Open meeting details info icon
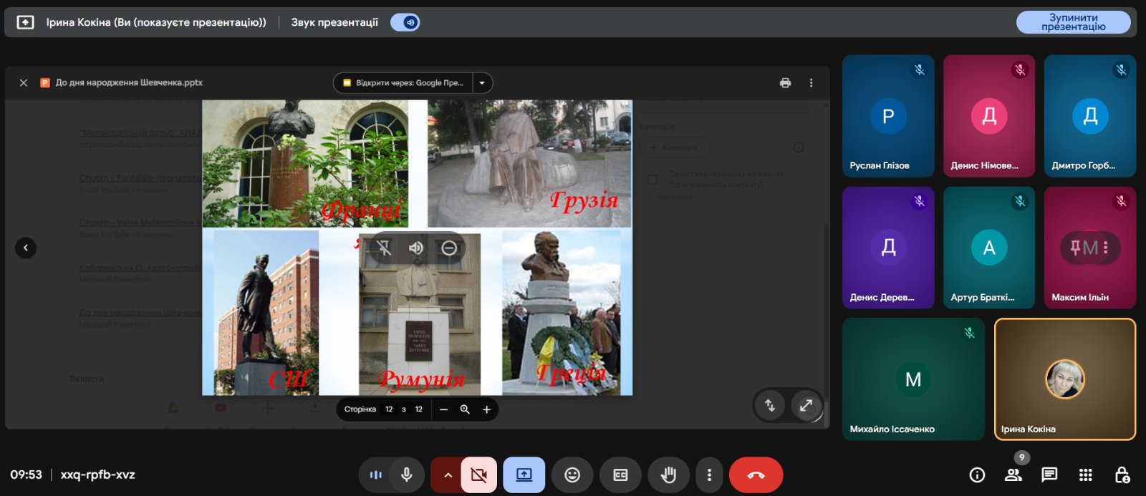This screenshot has height=496, width=1146. 977,475
